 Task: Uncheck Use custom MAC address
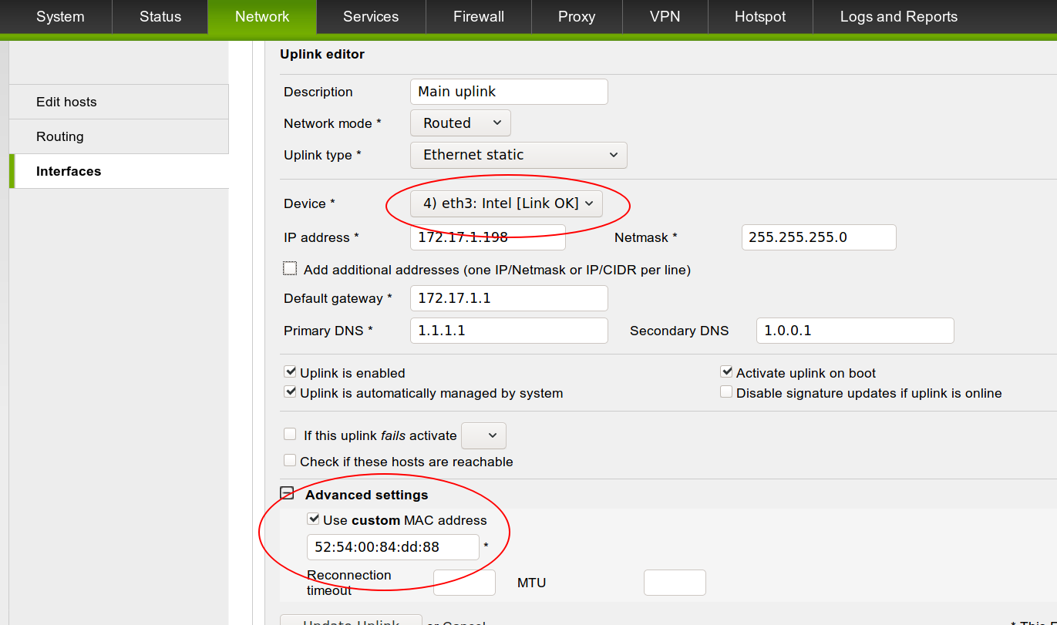314,519
